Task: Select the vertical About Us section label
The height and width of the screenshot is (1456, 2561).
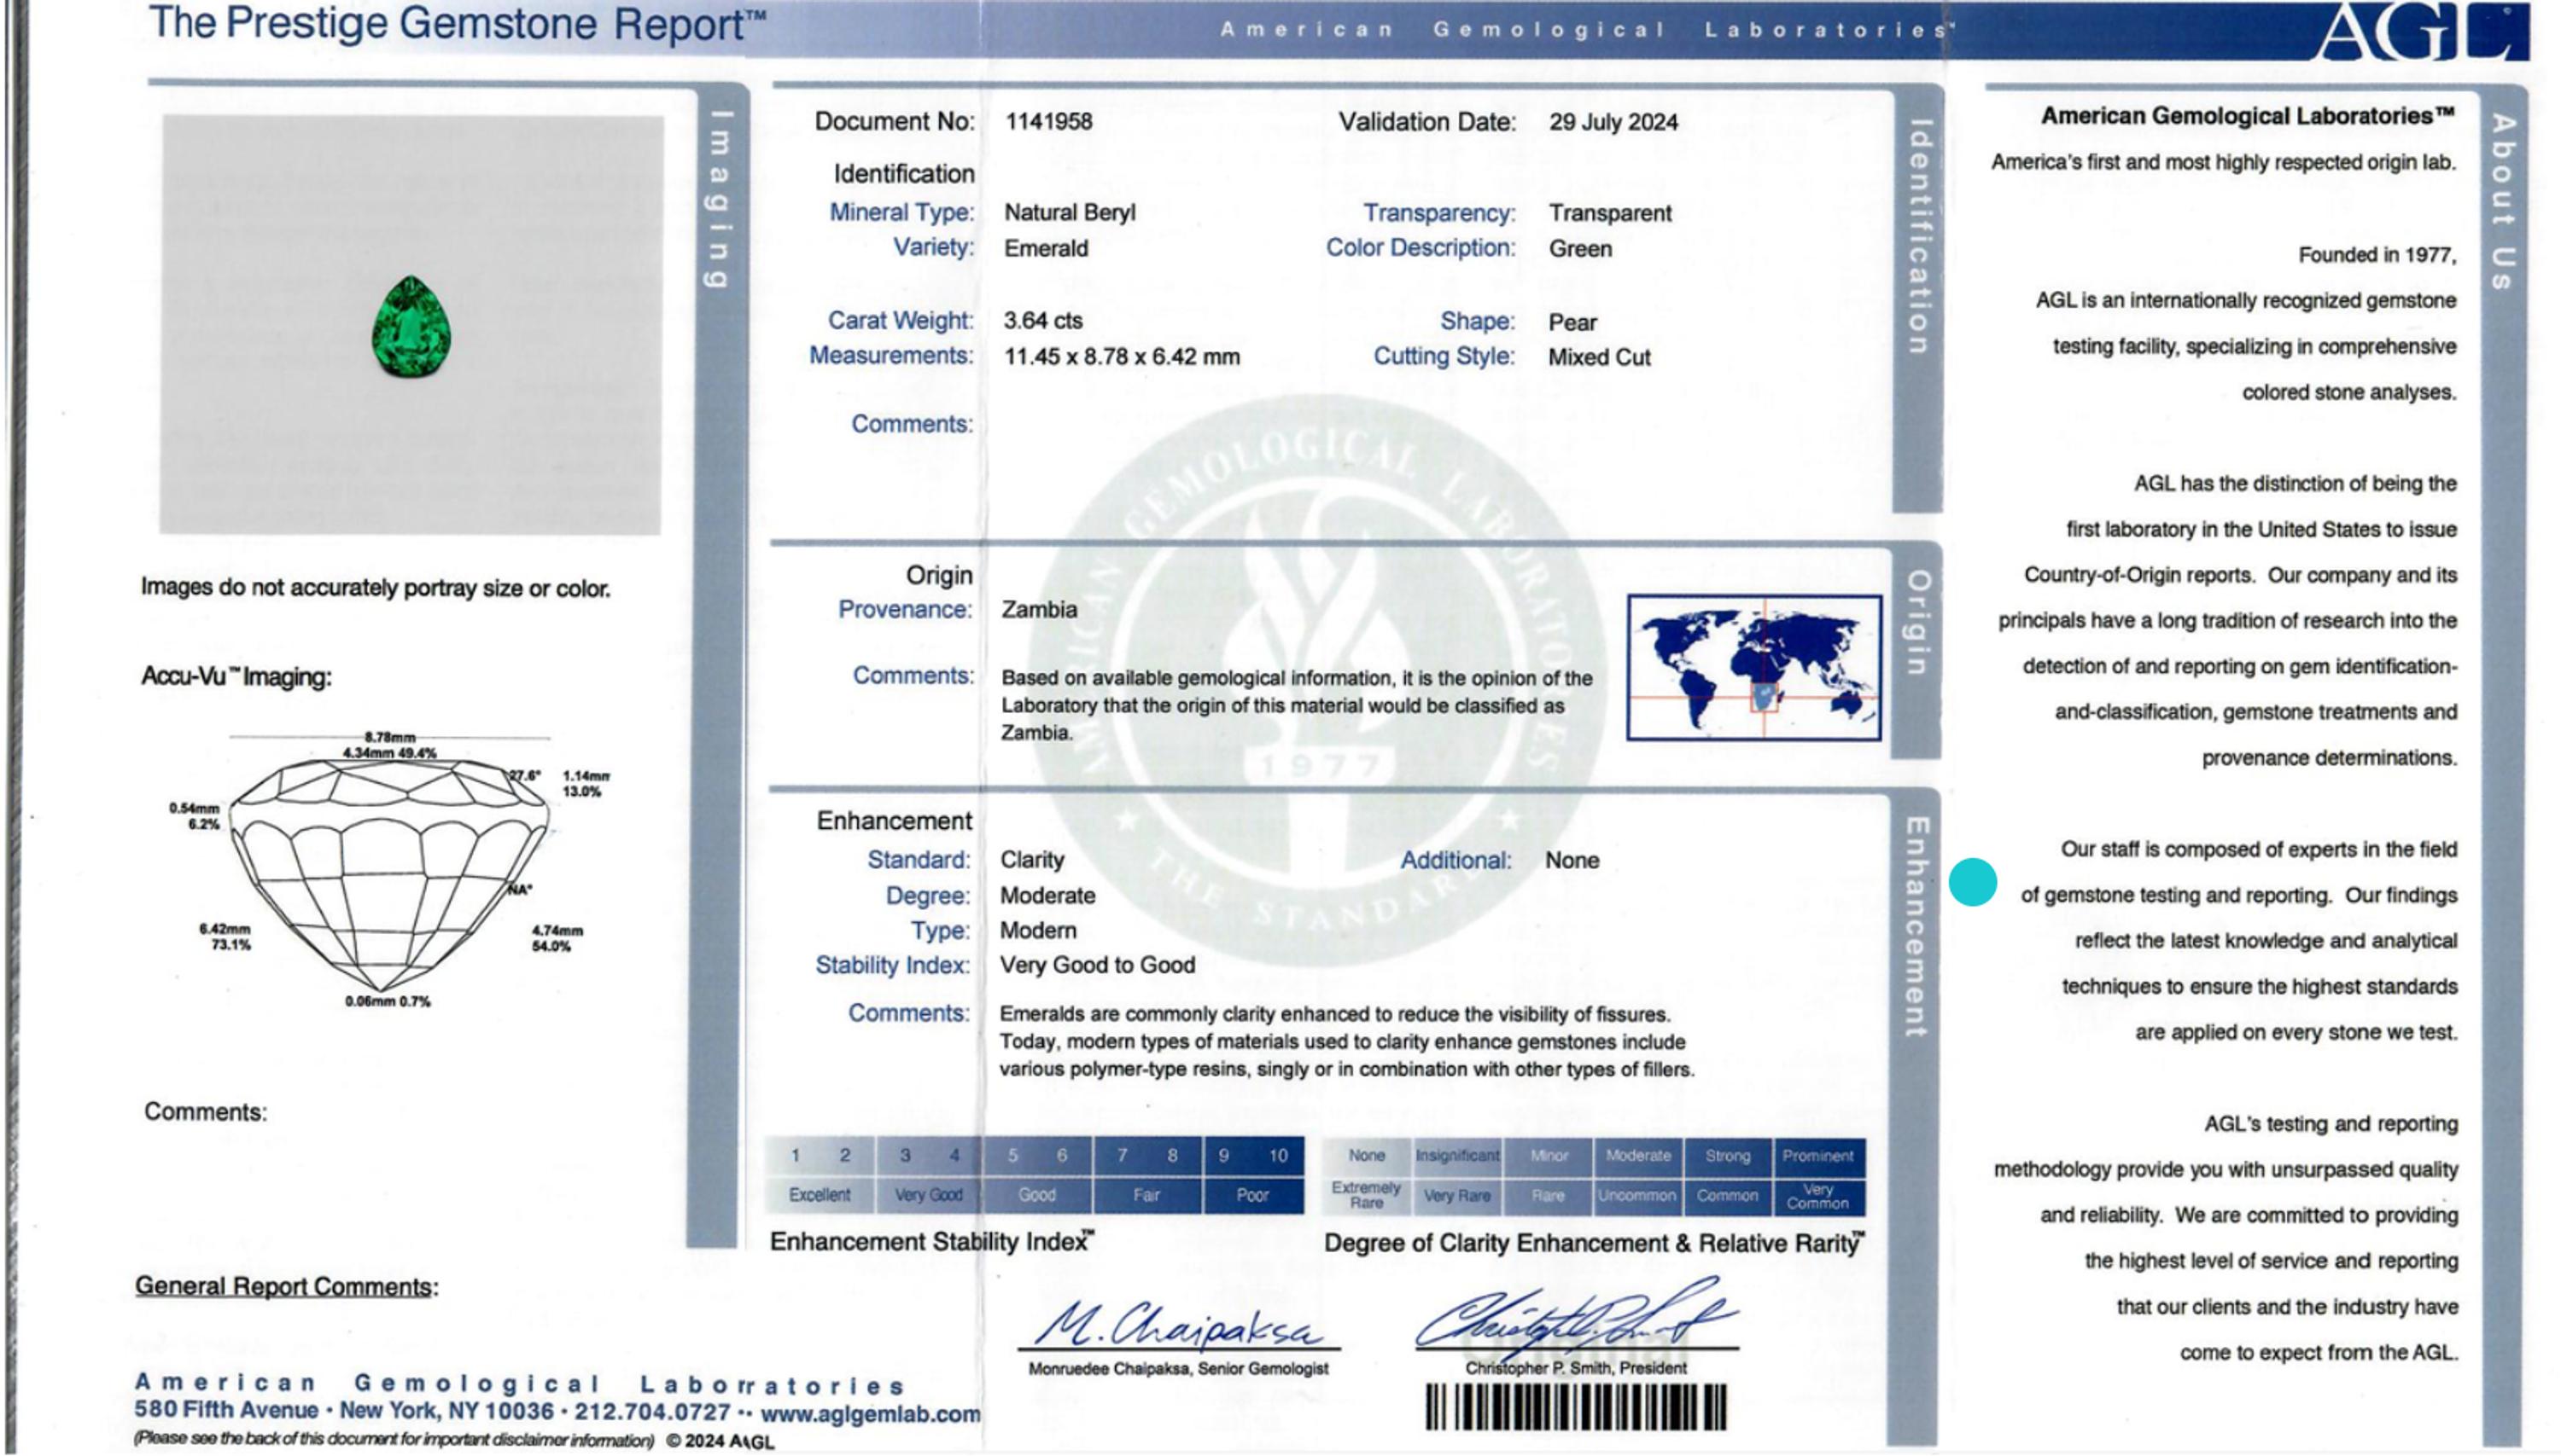Action: (2502, 202)
